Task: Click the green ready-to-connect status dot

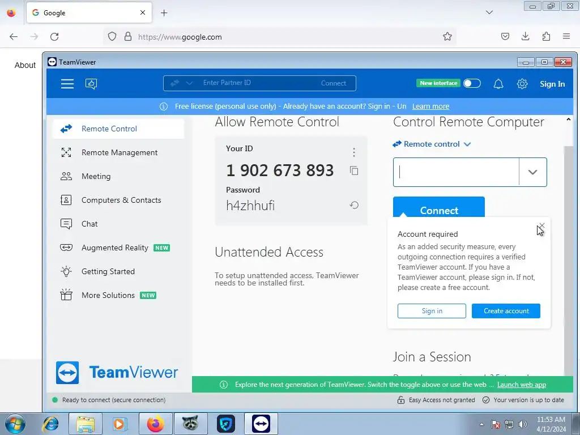Action: coord(55,400)
